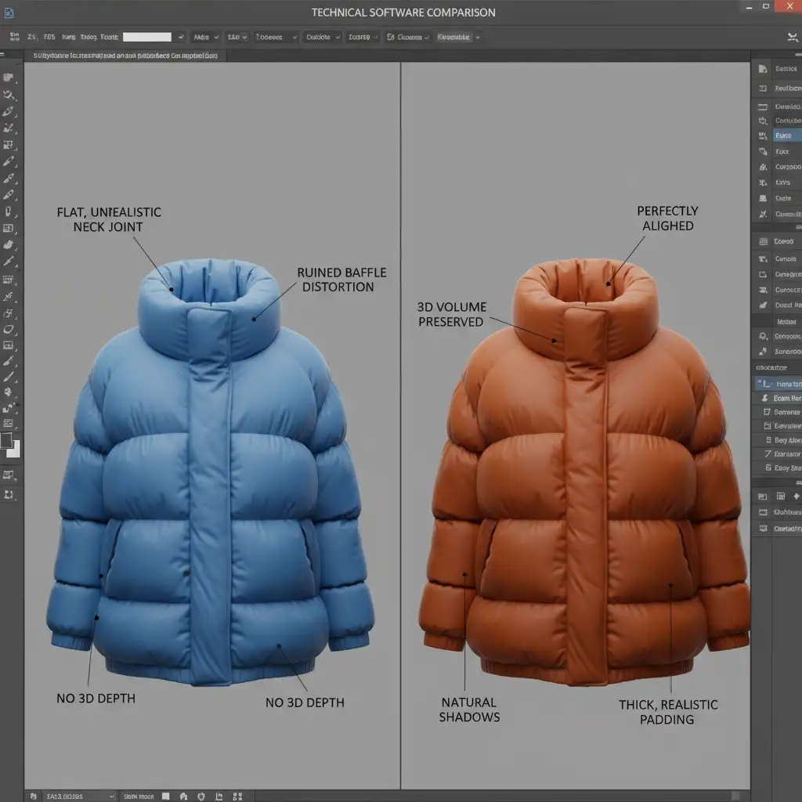The width and height of the screenshot is (802, 802).
Task: Click the app logo icon in title bar
Action: click(x=8, y=13)
